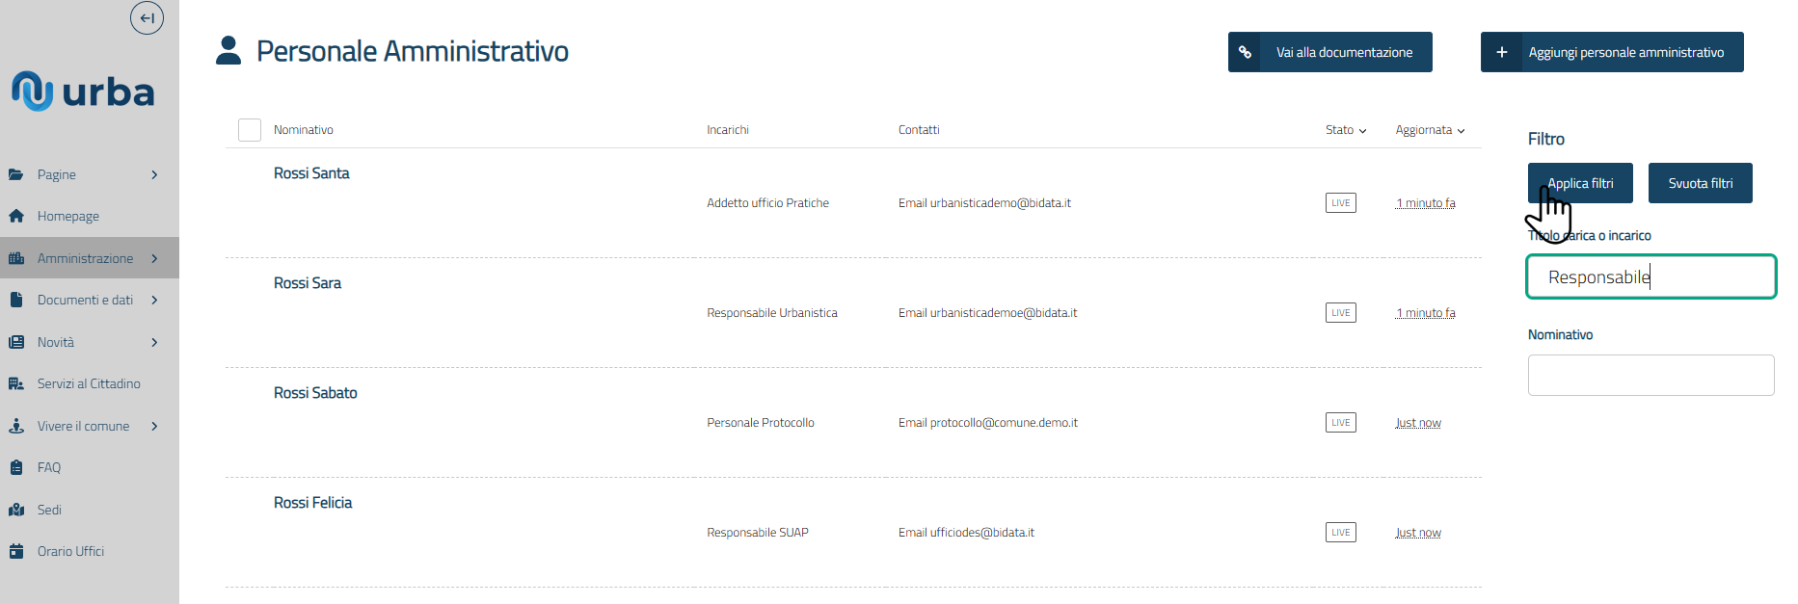Click Svuota filtri button
This screenshot has width=1798, height=604.
(x=1700, y=183)
